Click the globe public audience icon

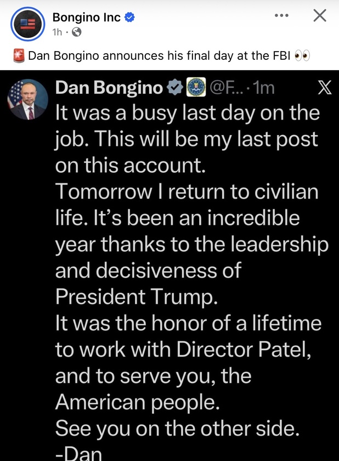(77, 32)
